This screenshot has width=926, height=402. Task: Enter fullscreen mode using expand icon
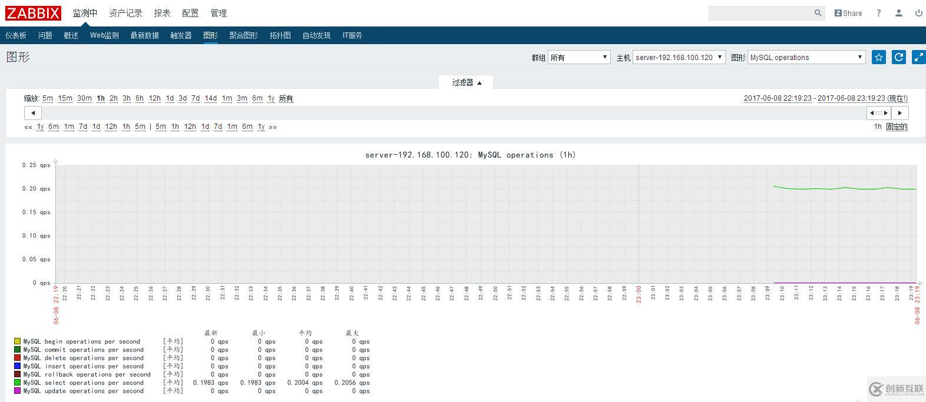click(918, 57)
